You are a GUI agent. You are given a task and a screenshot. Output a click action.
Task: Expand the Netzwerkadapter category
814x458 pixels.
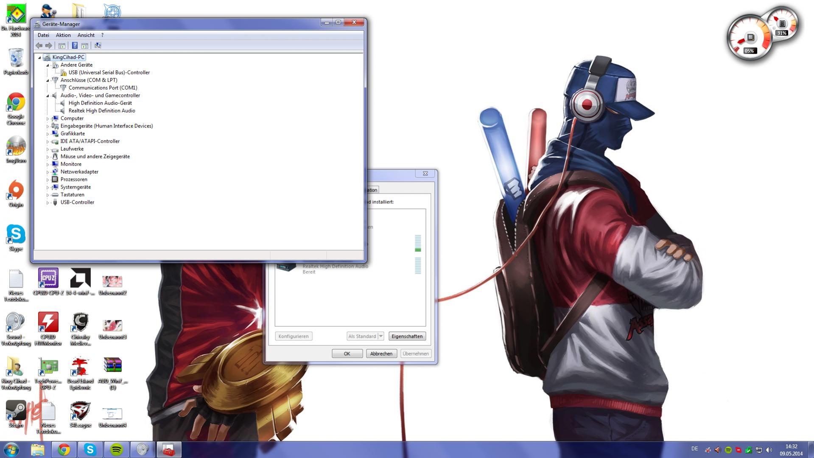pos(48,172)
